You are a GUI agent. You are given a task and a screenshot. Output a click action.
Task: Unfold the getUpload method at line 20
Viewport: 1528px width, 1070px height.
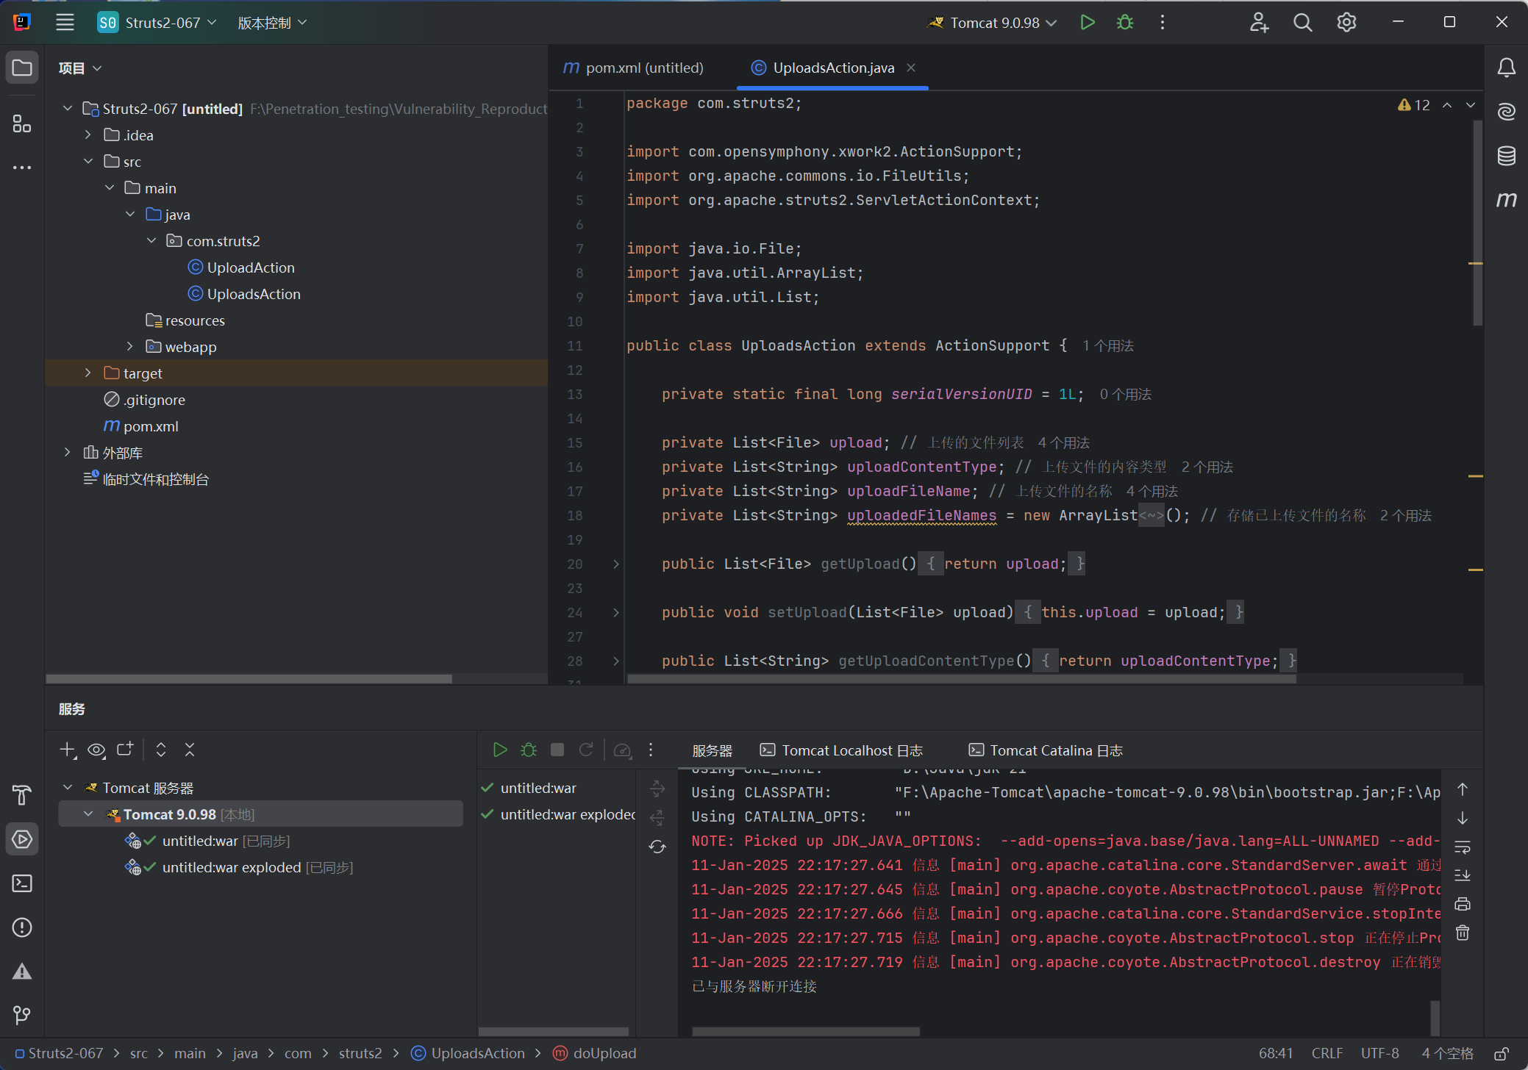(616, 564)
